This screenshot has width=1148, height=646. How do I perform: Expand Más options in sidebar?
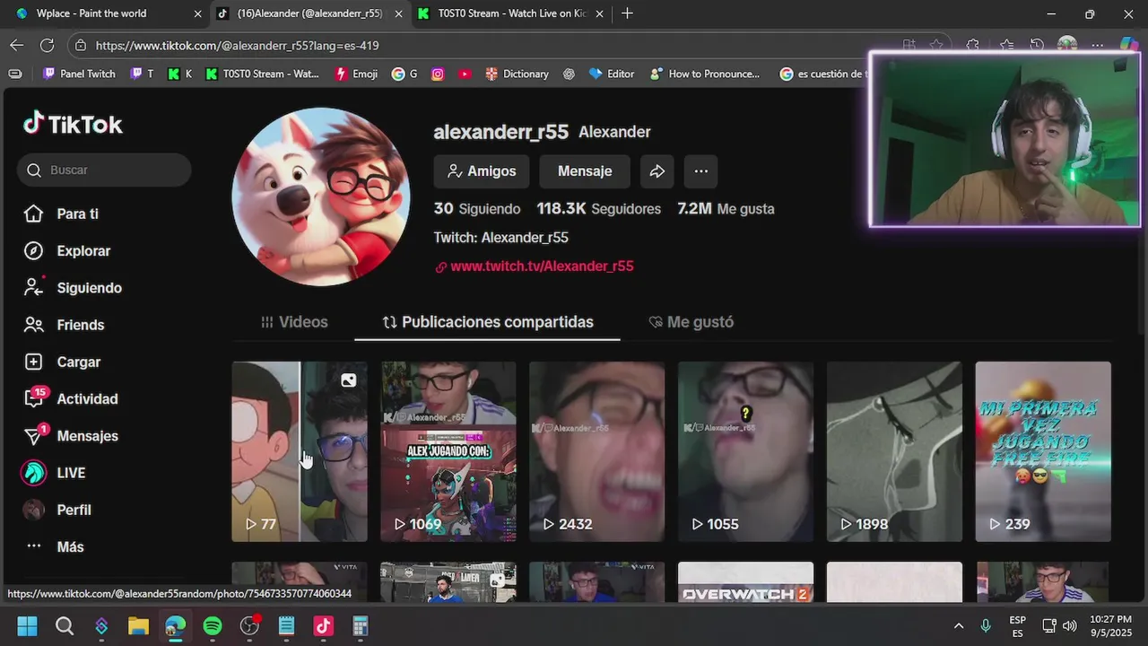[54, 546]
